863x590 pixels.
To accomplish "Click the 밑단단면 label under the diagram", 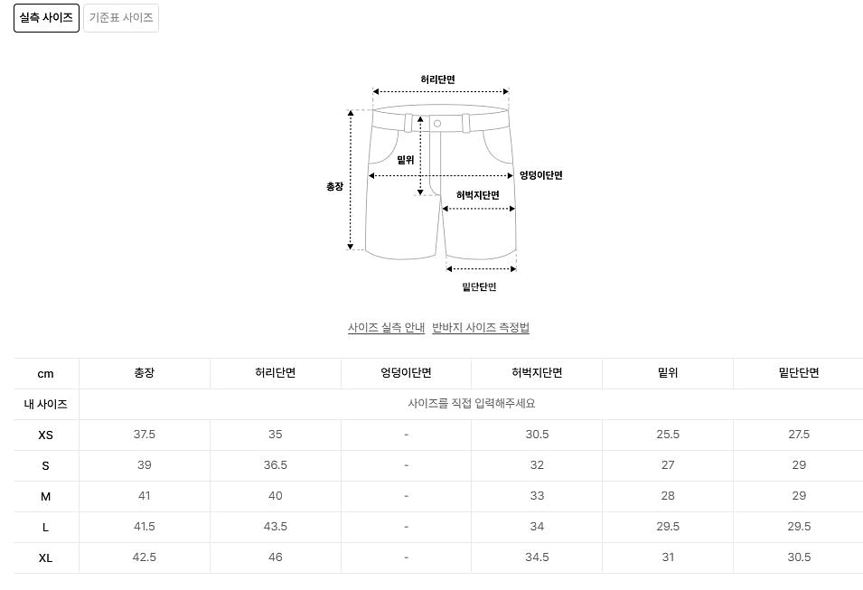I will coord(479,287).
